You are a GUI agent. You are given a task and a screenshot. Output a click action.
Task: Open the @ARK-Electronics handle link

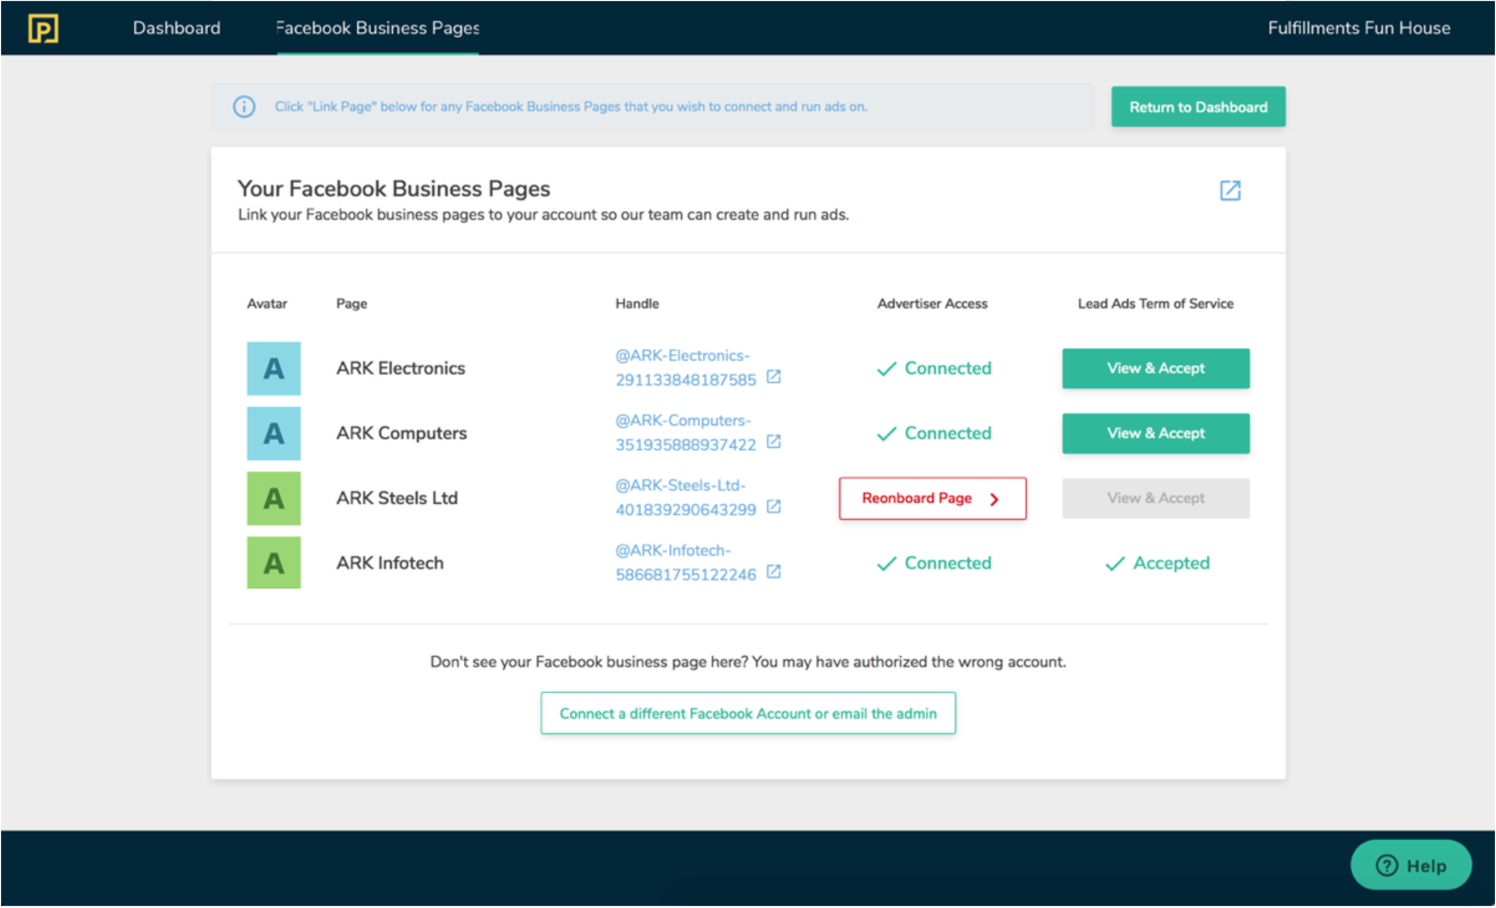point(686,368)
